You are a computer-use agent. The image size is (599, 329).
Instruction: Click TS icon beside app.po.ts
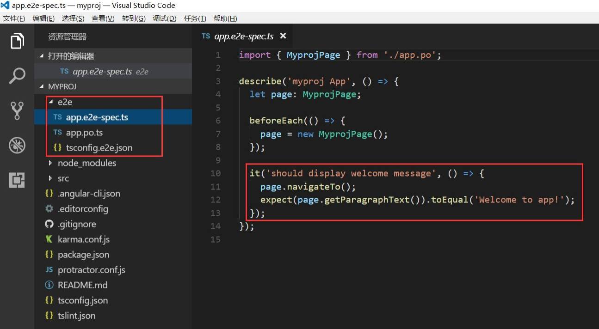pyautogui.click(x=57, y=133)
